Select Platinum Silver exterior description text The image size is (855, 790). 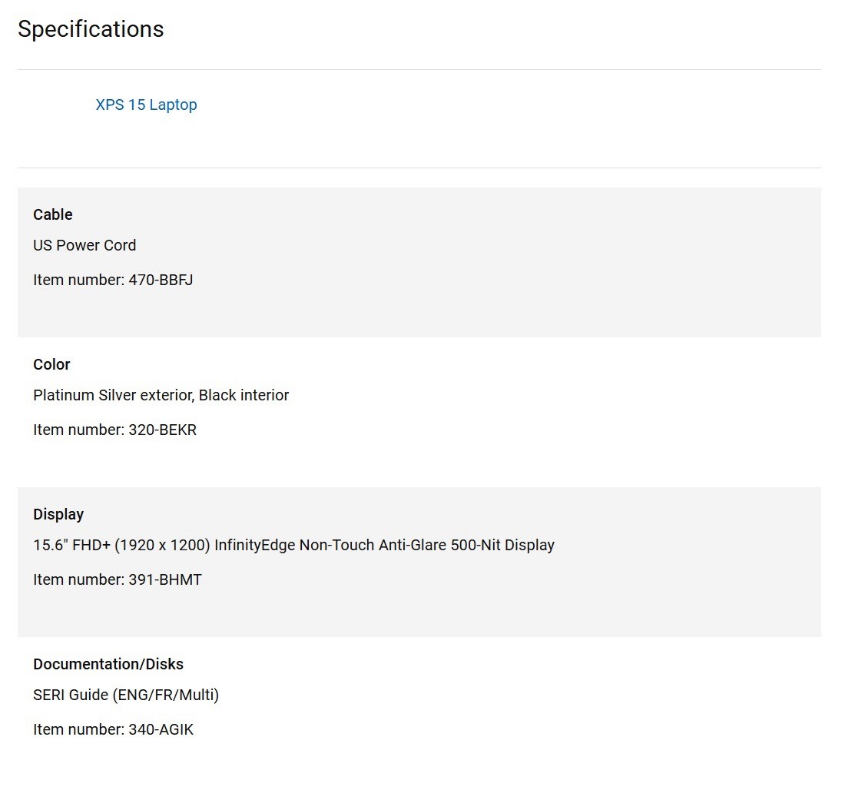pyautogui.click(x=161, y=395)
